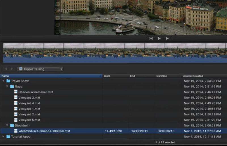Screen dimensions: 227x146
Task: Click the Vineyard 3.mxf file icon
Action: 16,98
